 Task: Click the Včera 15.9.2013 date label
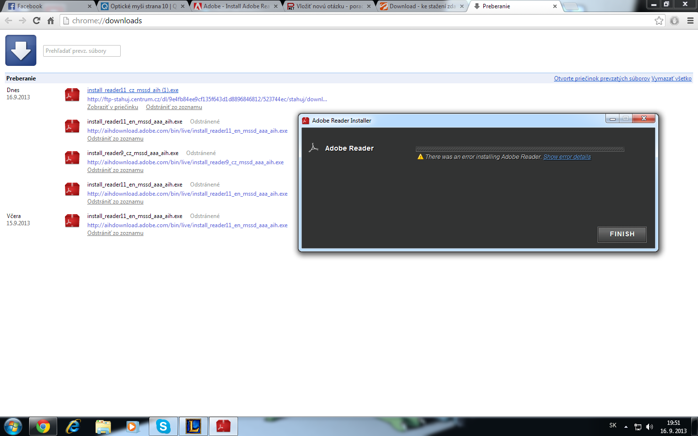coord(18,219)
